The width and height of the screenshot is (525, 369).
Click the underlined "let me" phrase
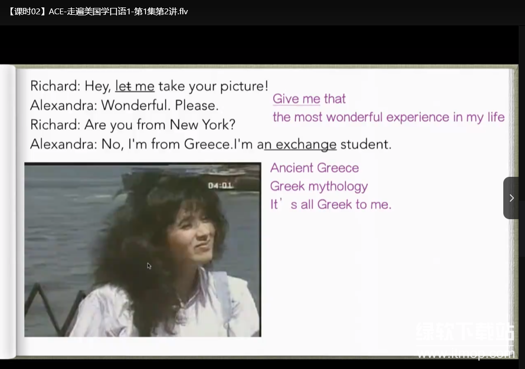coord(135,86)
